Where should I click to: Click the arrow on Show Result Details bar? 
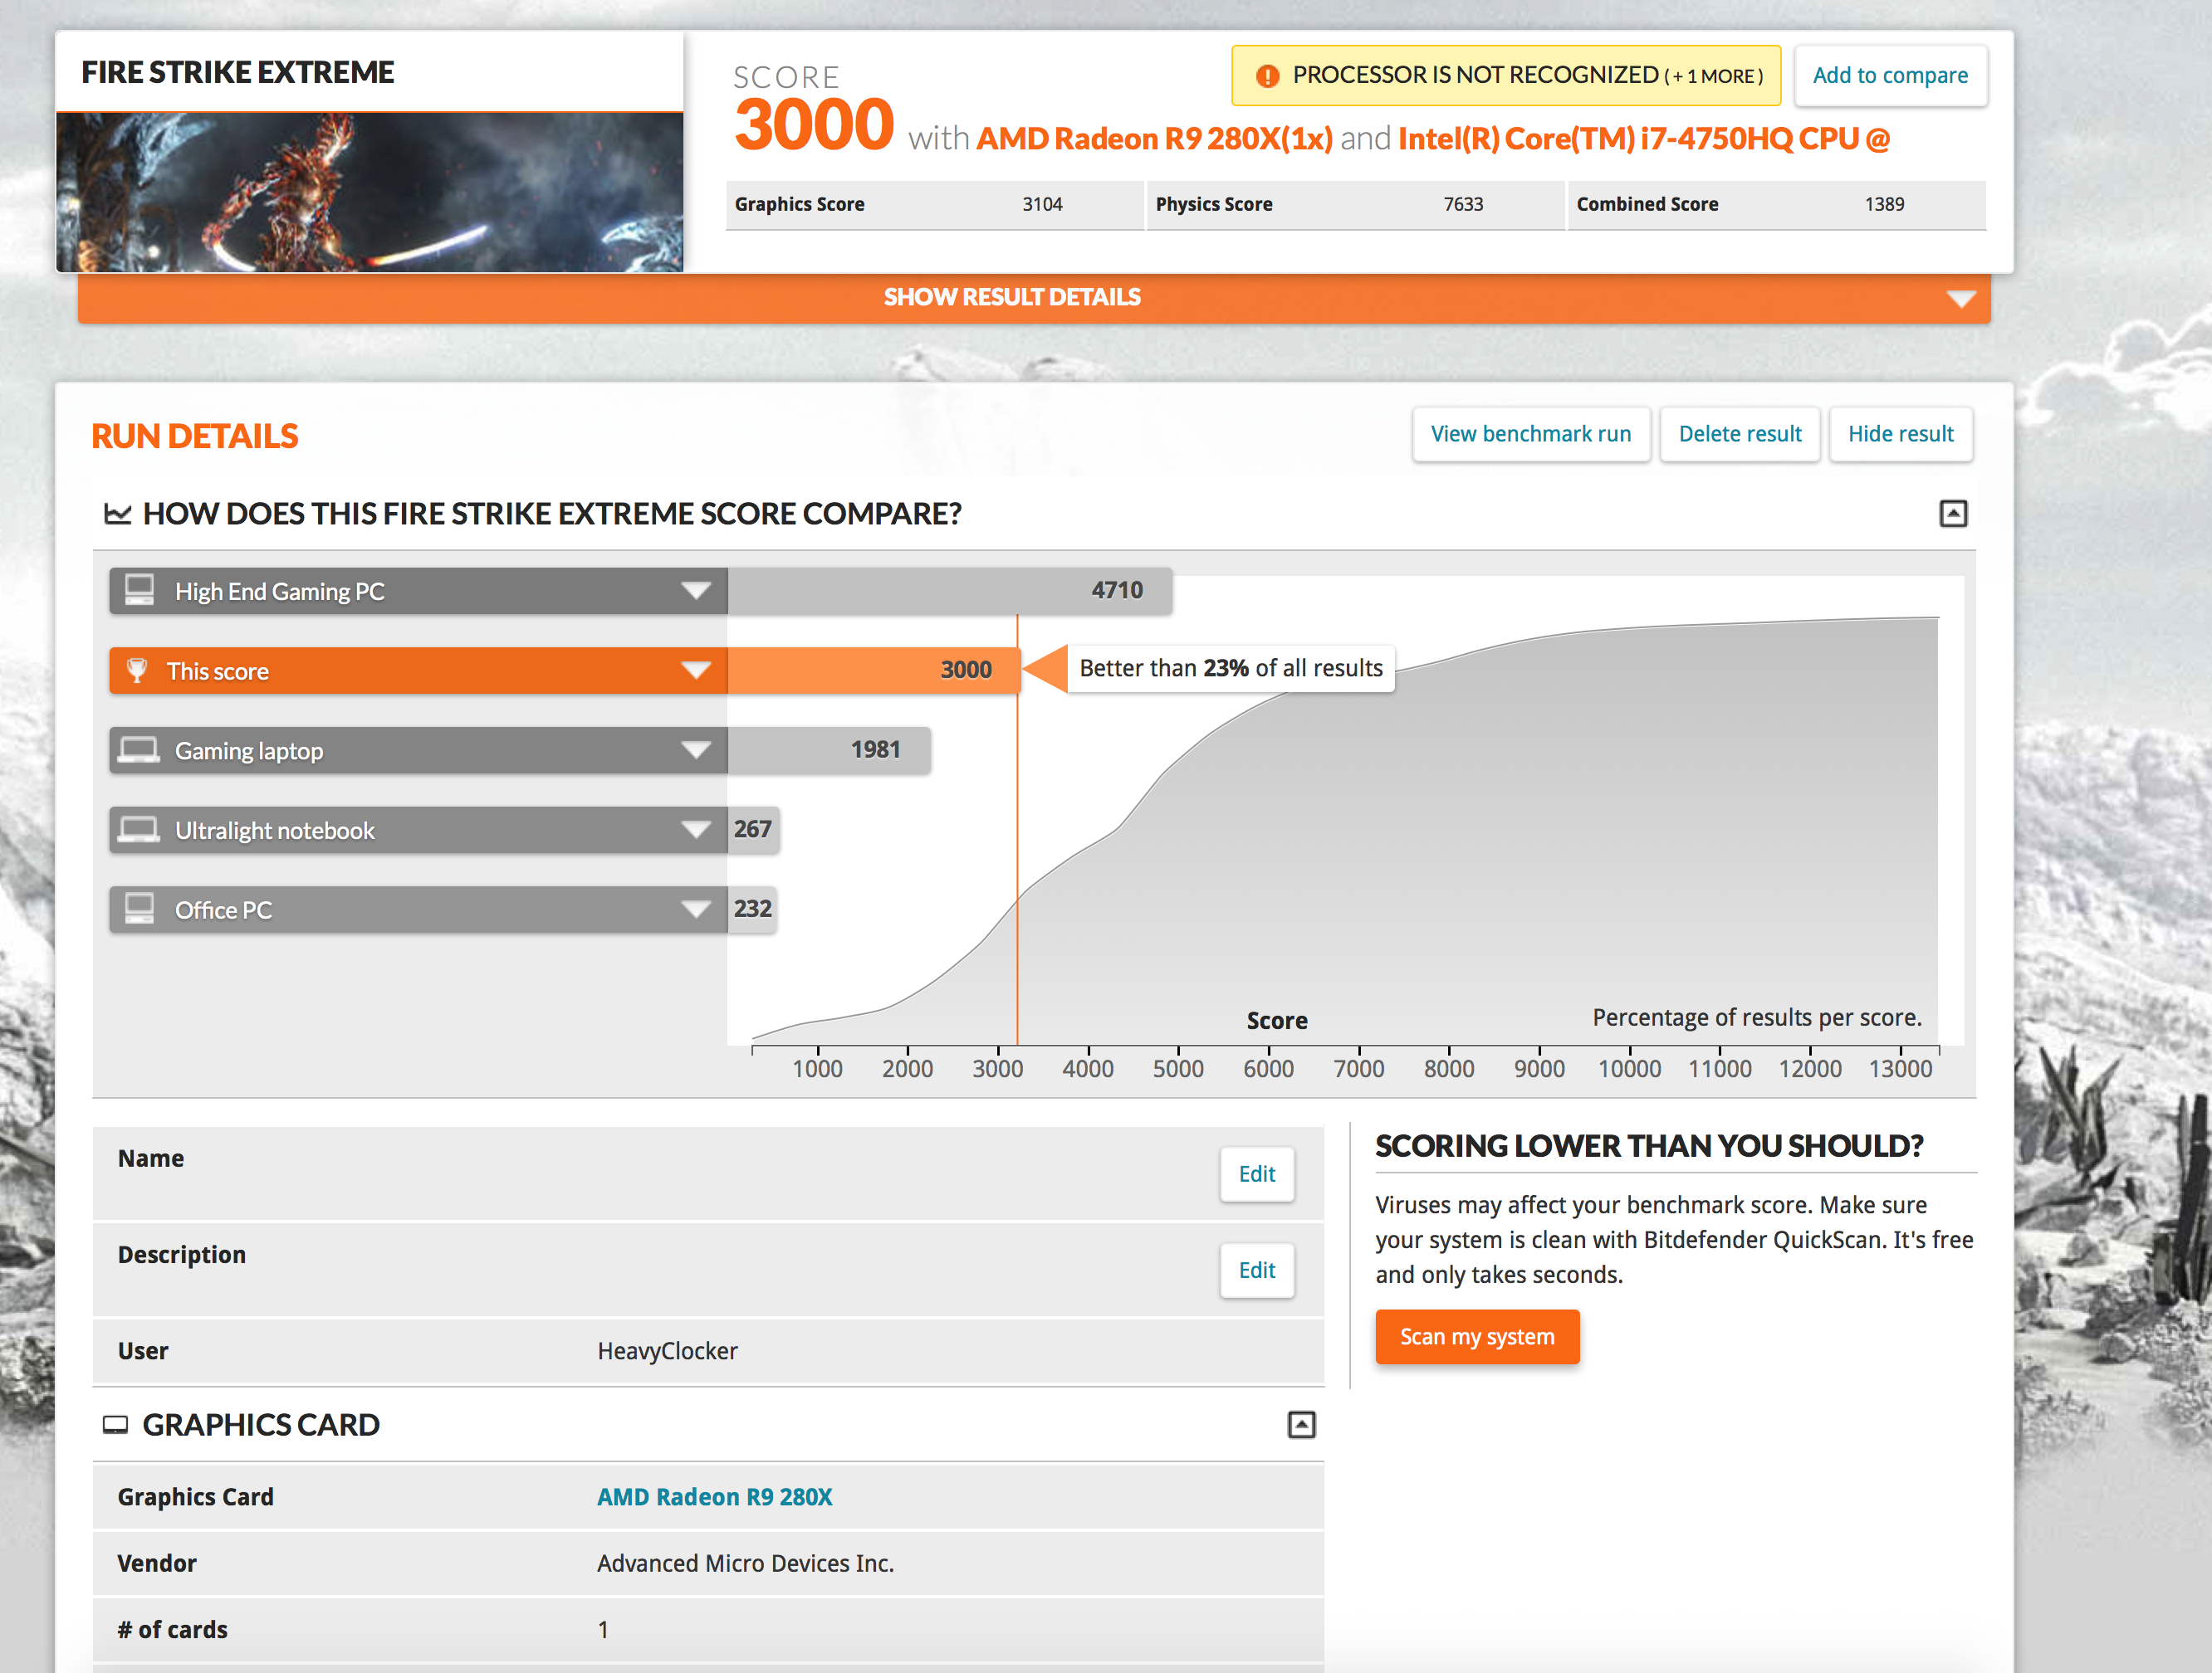pyautogui.click(x=1961, y=299)
